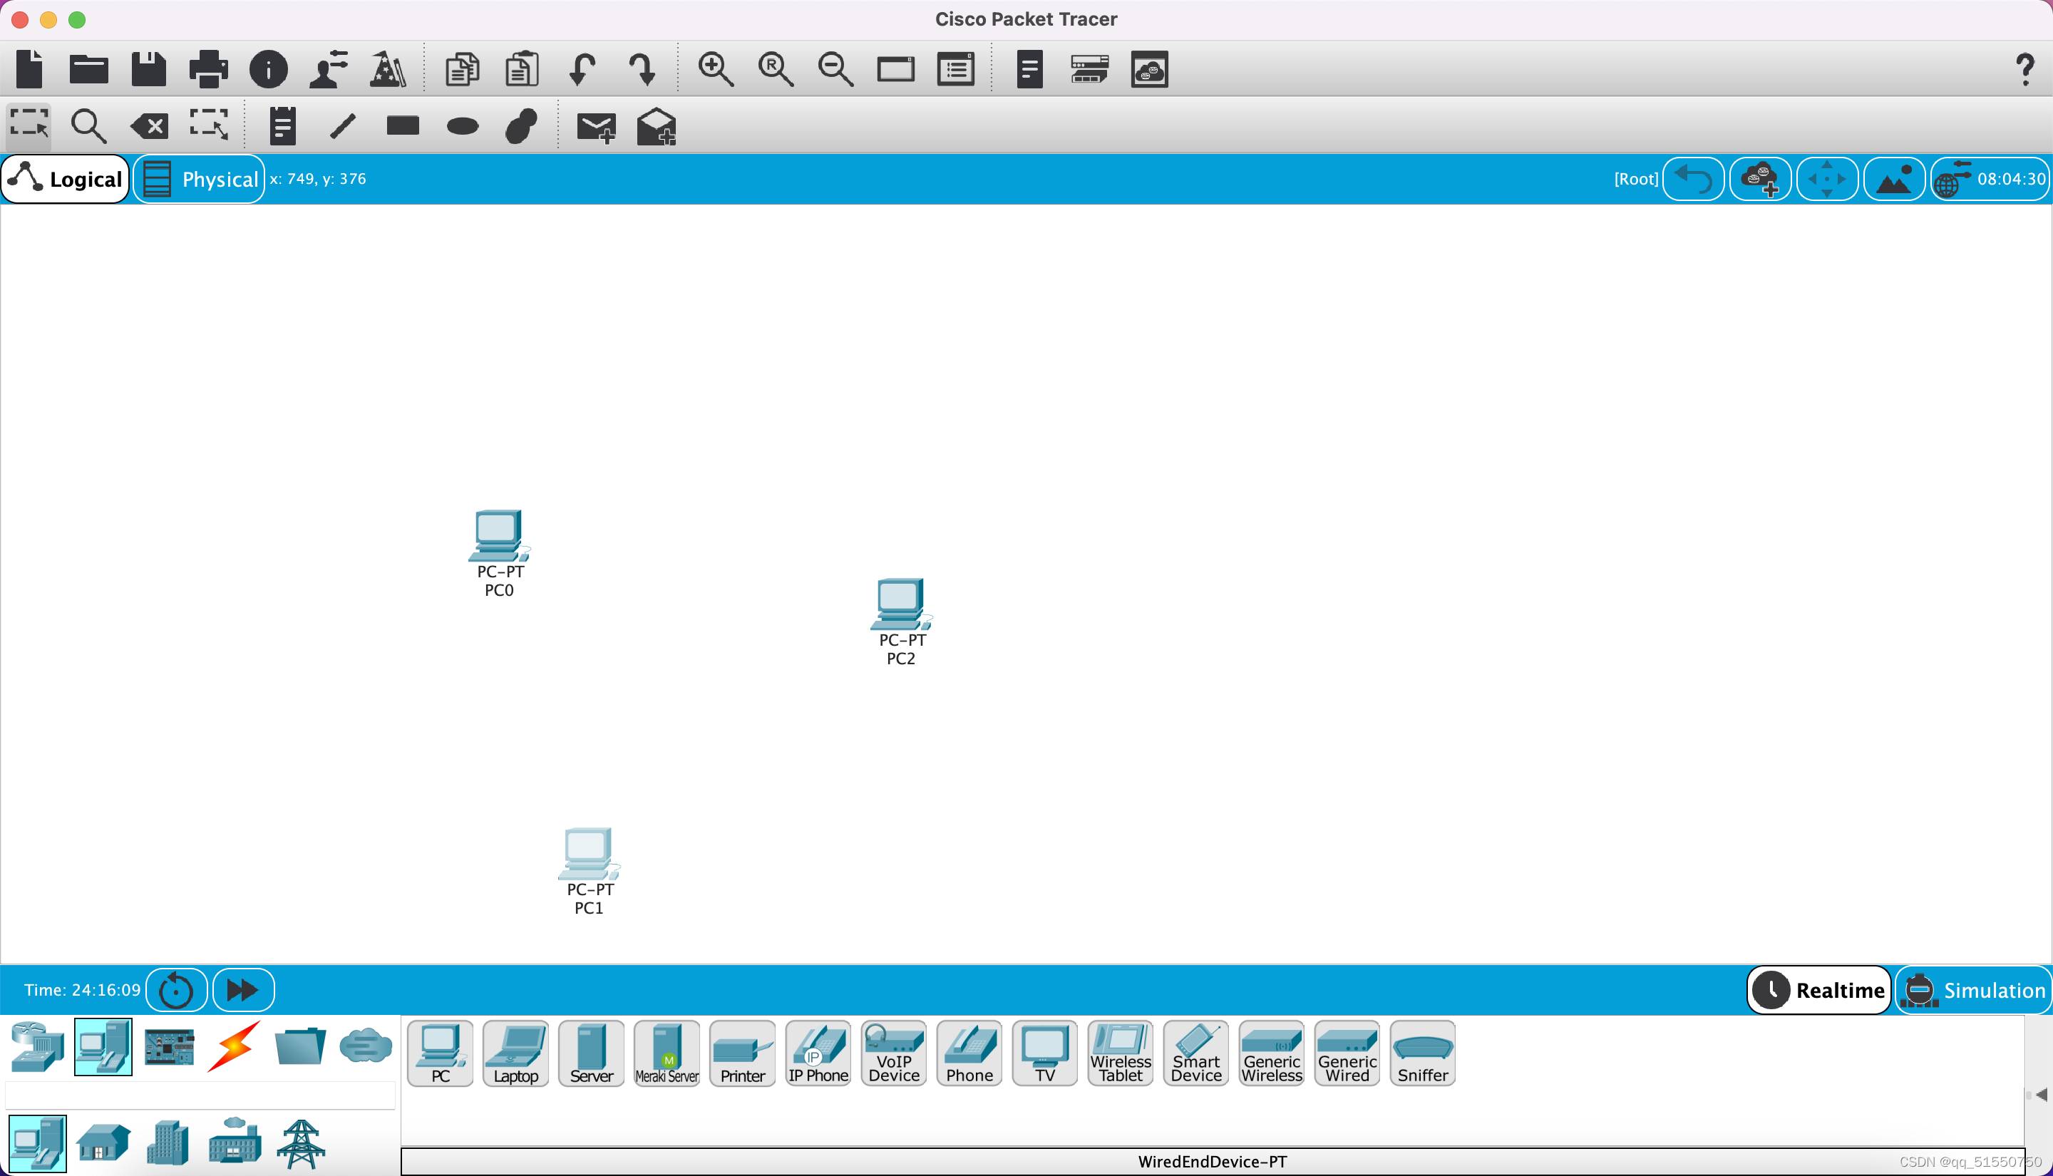Select the Inspect magnifier tool
This screenshot has height=1176, width=2053.
coord(89,125)
